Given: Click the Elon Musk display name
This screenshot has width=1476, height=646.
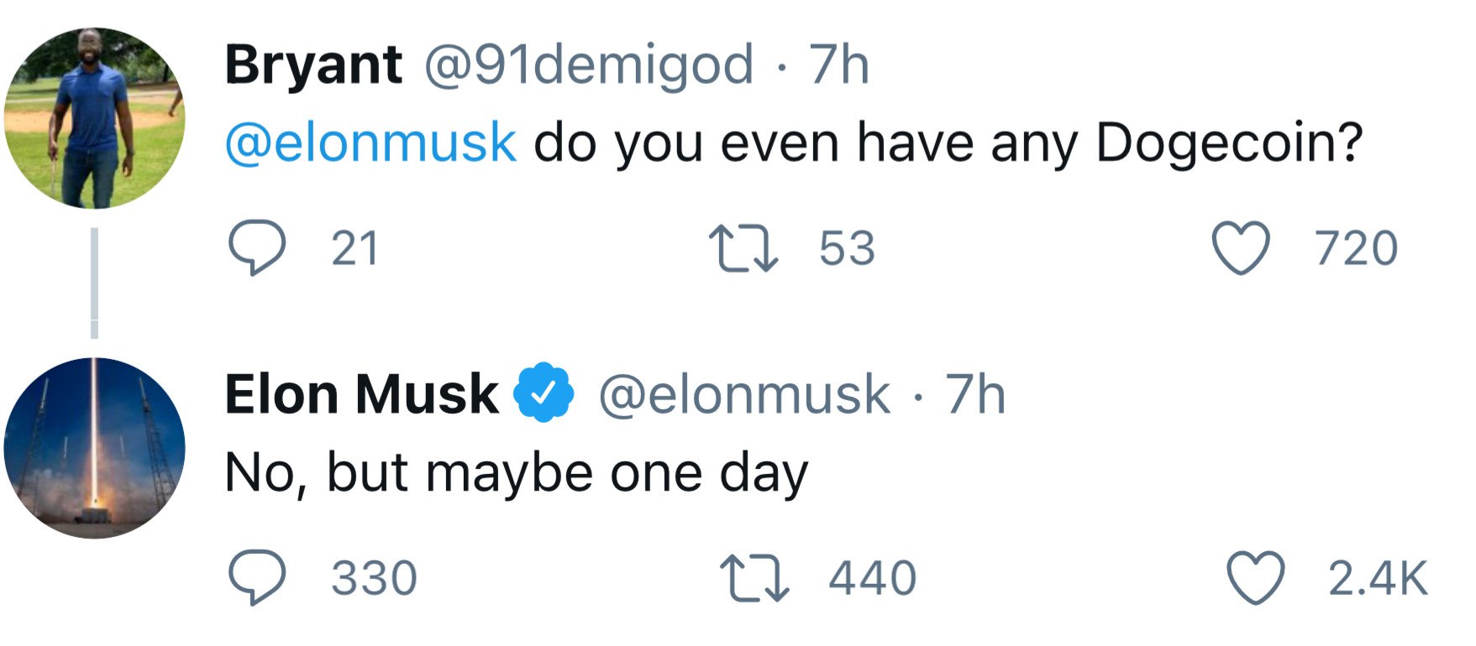Looking at the screenshot, I should pyautogui.click(x=361, y=393).
